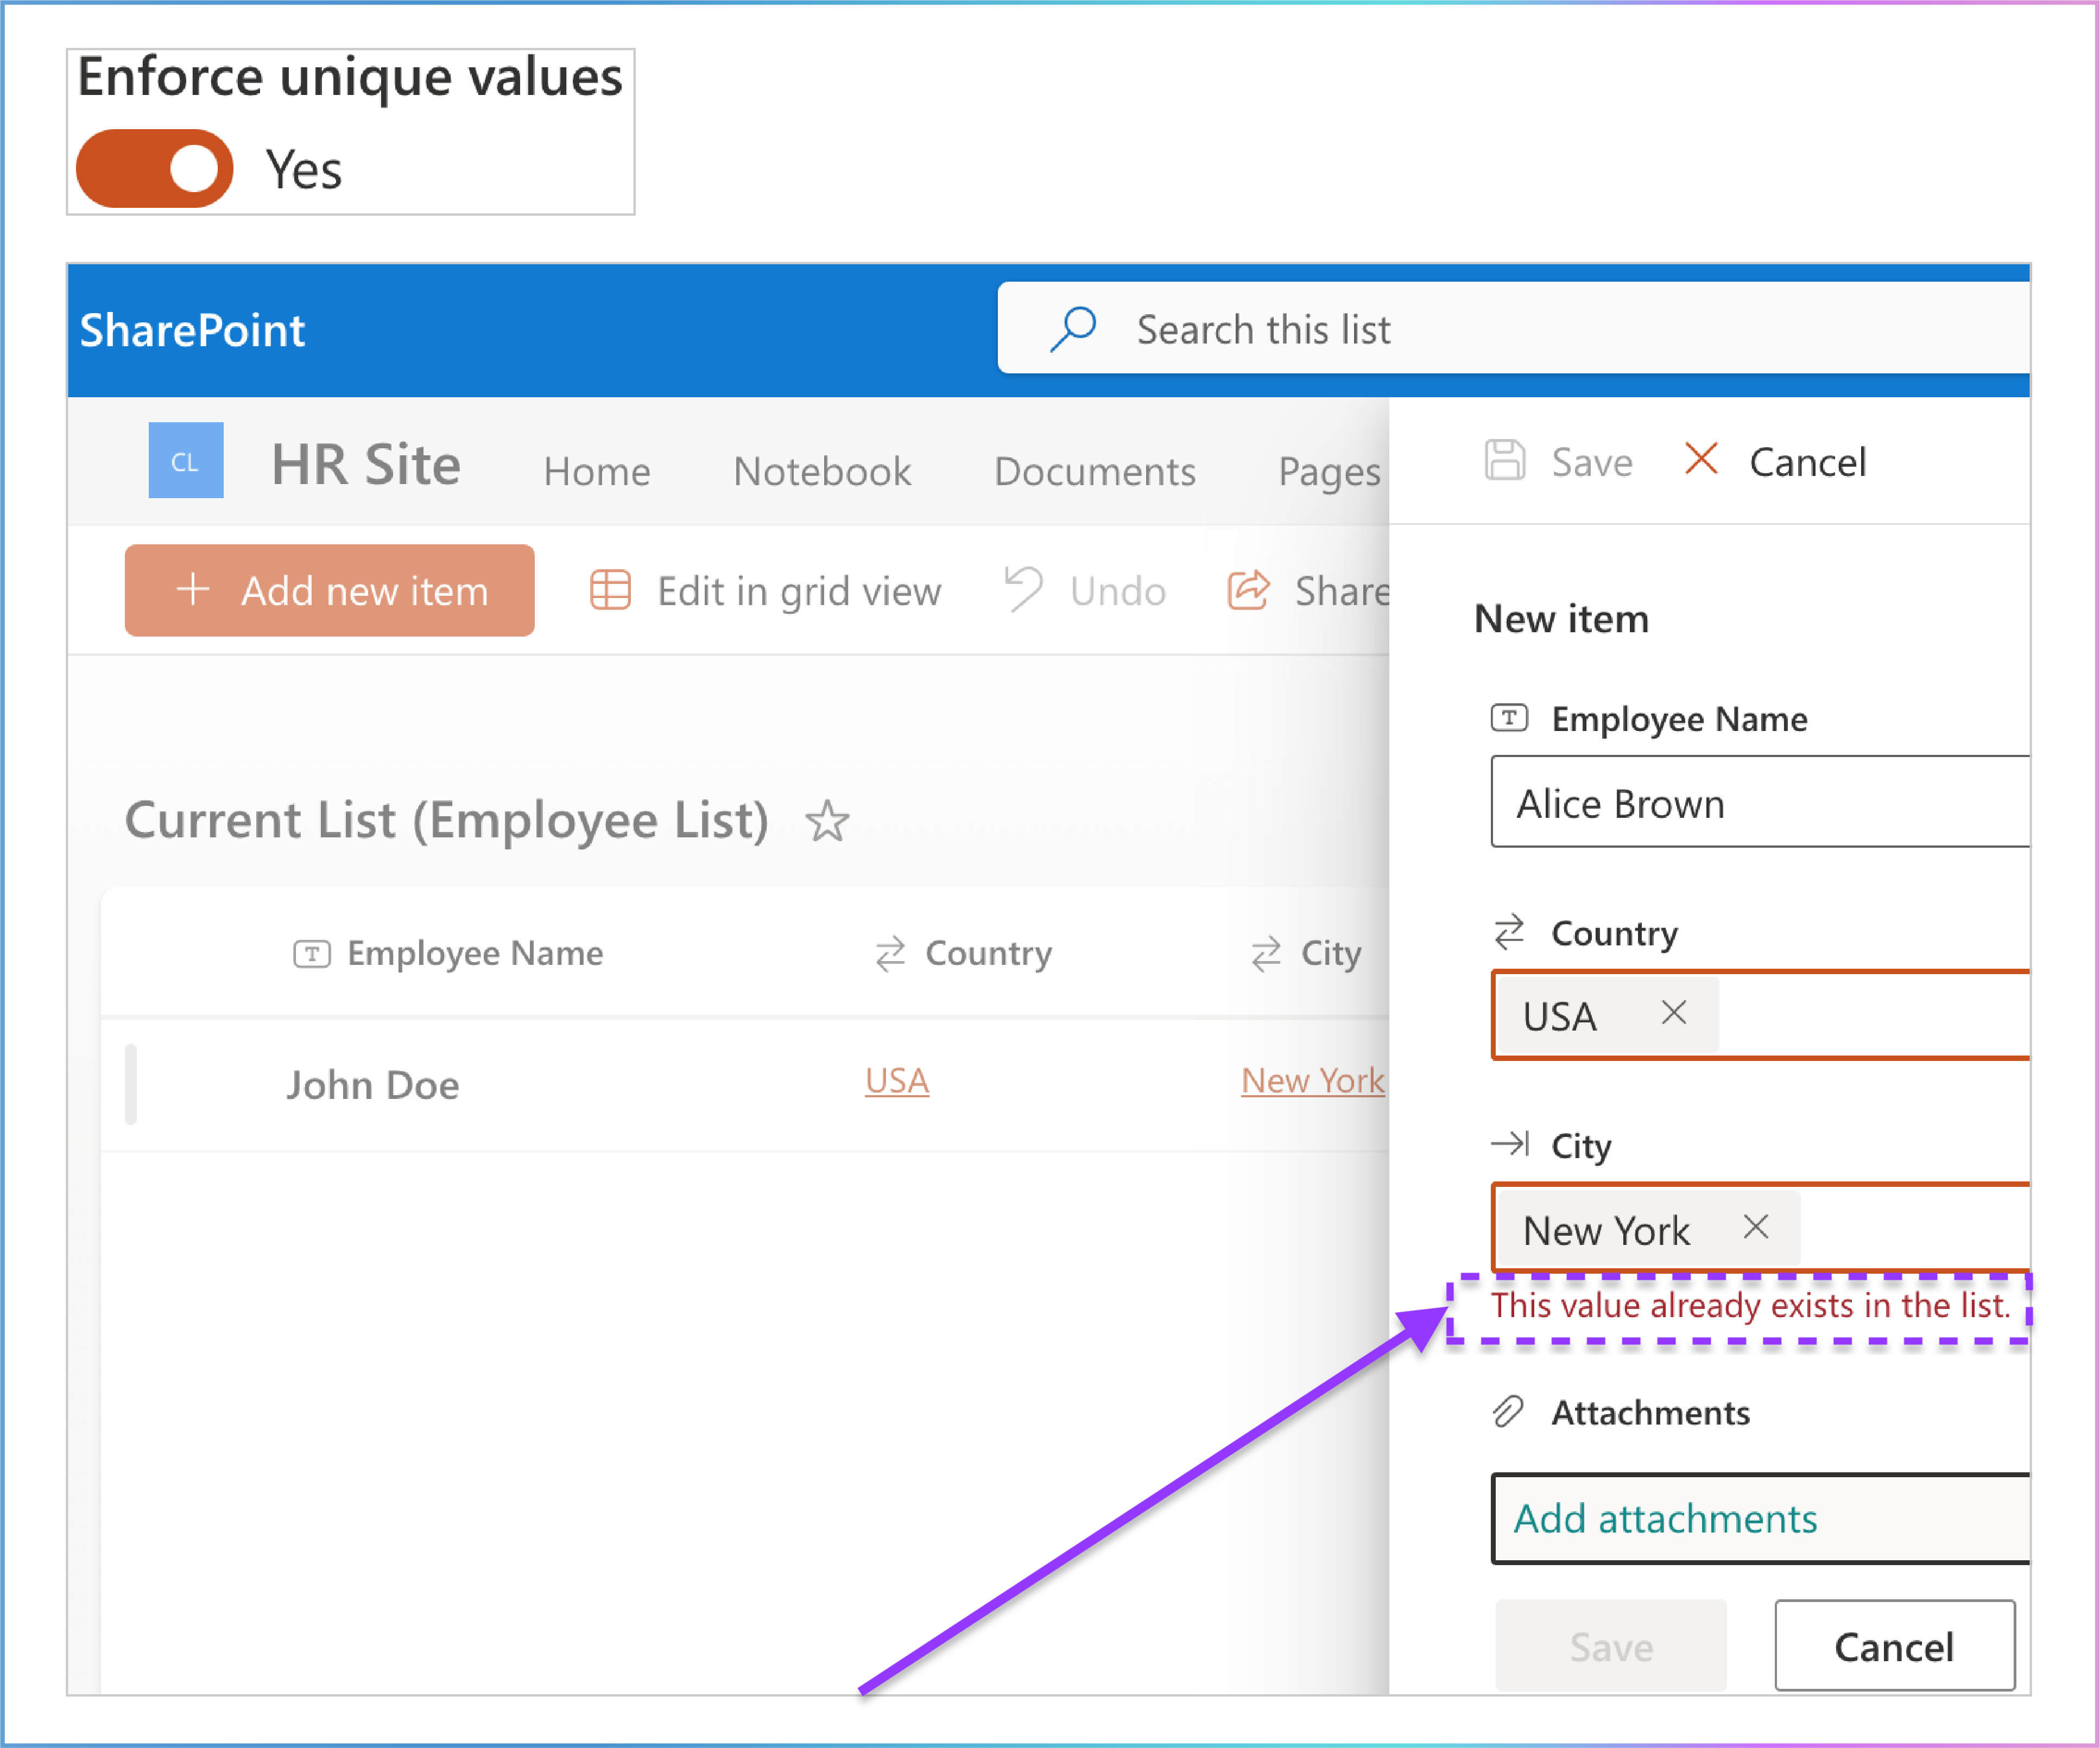Viewport: 2100px width, 1748px height.
Task: Click the Share arrow icon
Action: (x=1249, y=590)
